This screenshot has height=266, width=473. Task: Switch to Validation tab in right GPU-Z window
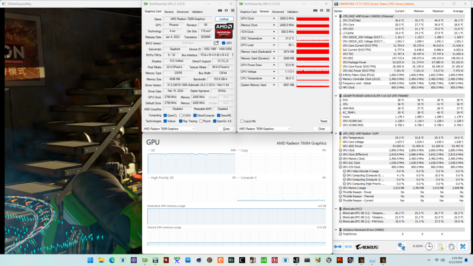click(x=292, y=12)
